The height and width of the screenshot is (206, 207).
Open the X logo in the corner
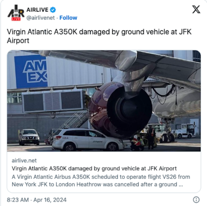click(196, 9)
